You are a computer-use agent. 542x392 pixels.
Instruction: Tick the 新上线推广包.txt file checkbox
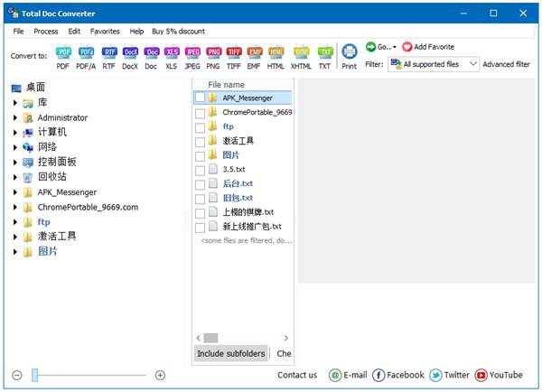pos(201,228)
